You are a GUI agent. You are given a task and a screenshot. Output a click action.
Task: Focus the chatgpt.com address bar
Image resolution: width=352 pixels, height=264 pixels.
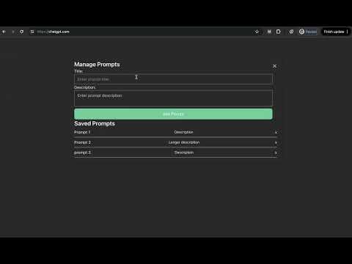tap(142, 32)
